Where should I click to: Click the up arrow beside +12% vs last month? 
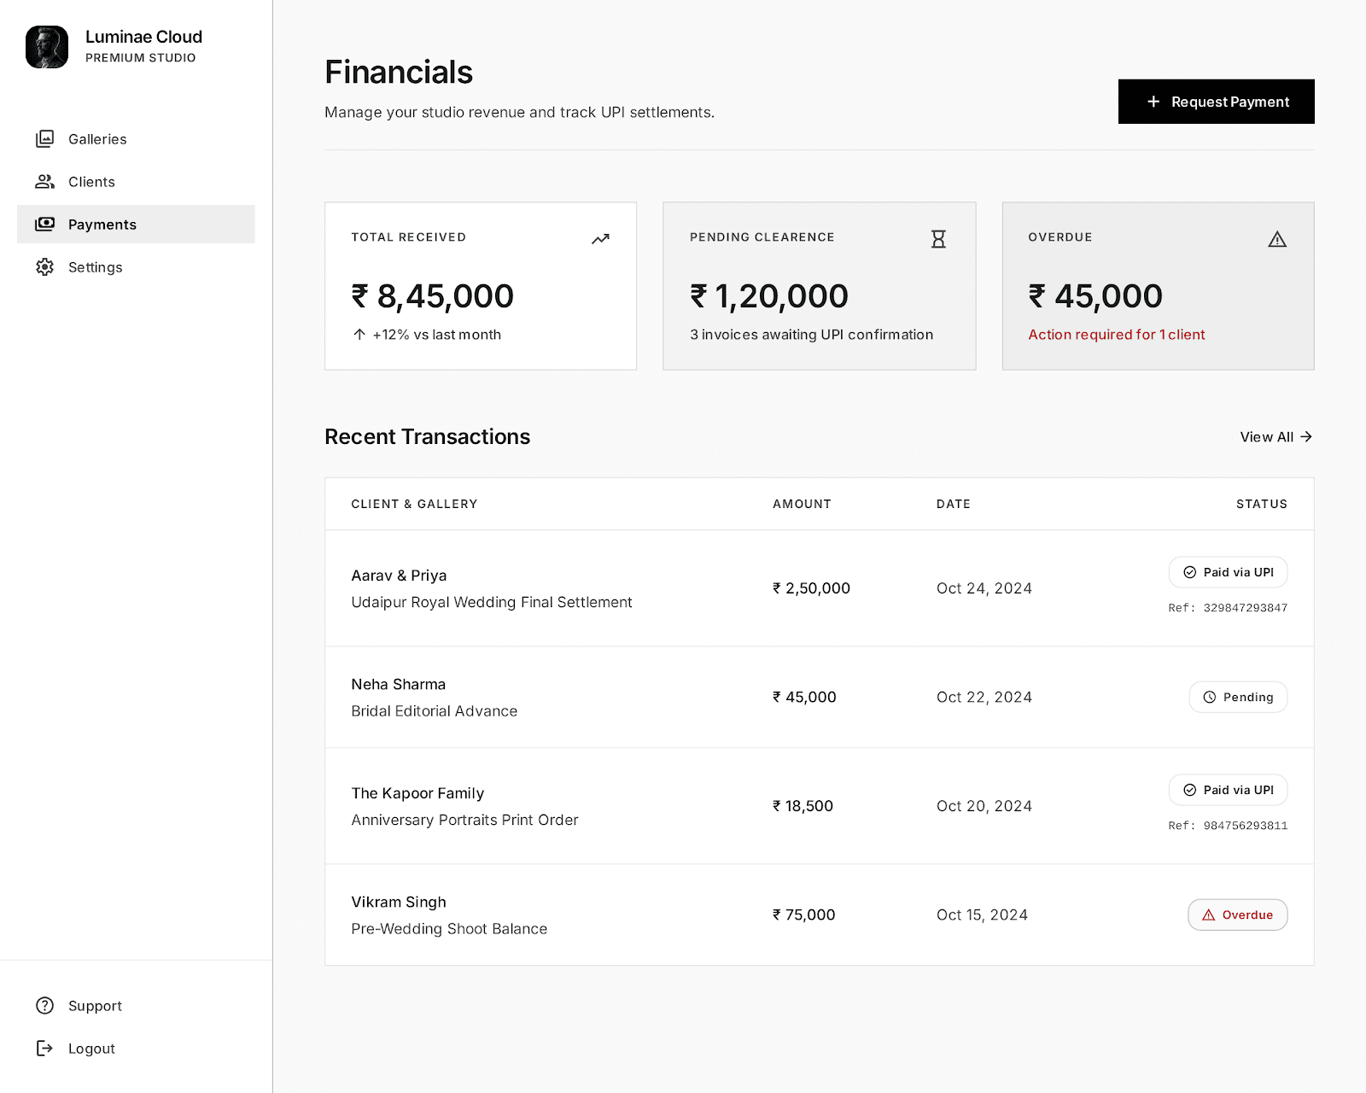pyautogui.click(x=359, y=335)
